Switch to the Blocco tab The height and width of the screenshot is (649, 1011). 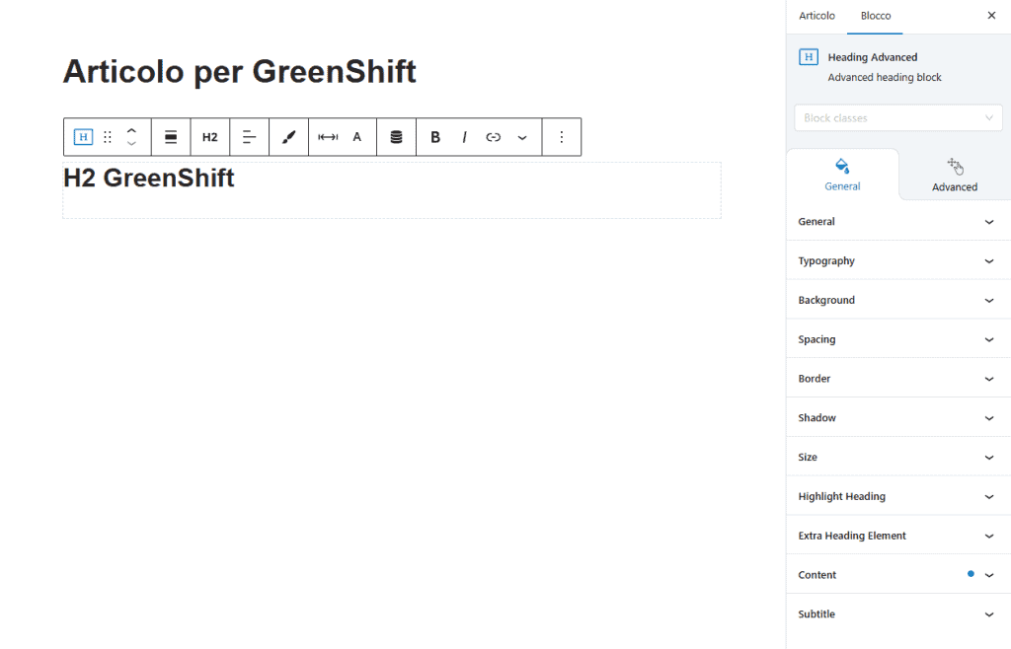(x=876, y=16)
